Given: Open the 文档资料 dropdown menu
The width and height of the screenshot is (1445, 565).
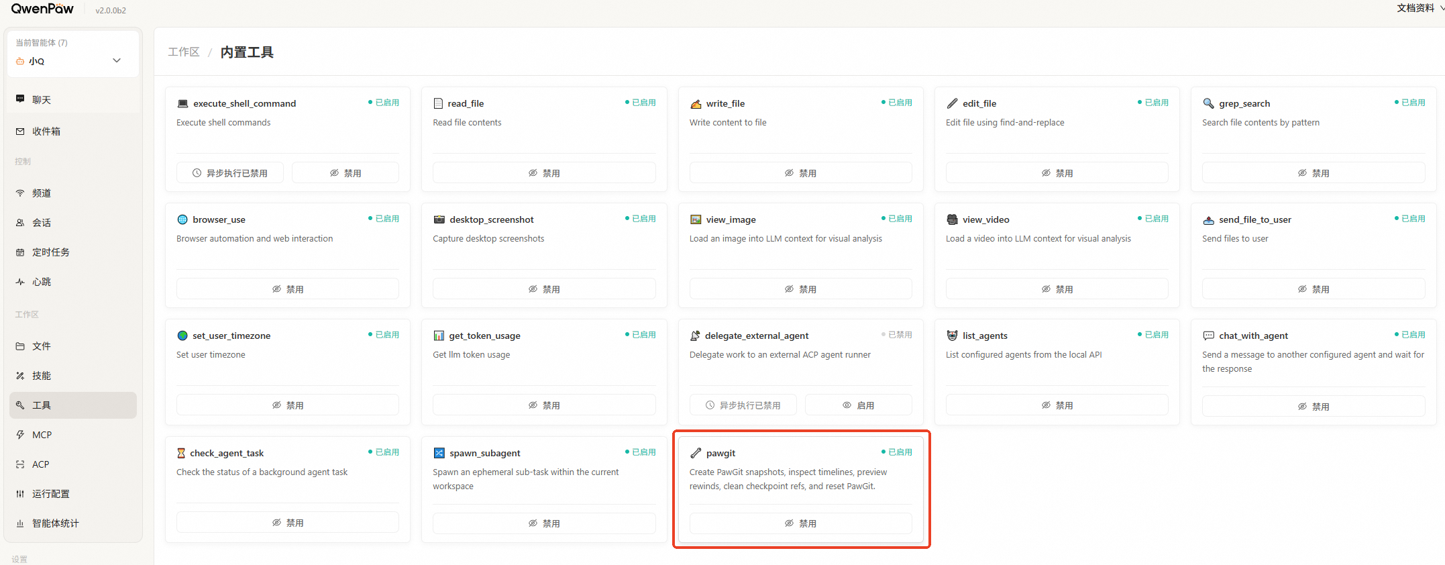Looking at the screenshot, I should (x=1420, y=8).
